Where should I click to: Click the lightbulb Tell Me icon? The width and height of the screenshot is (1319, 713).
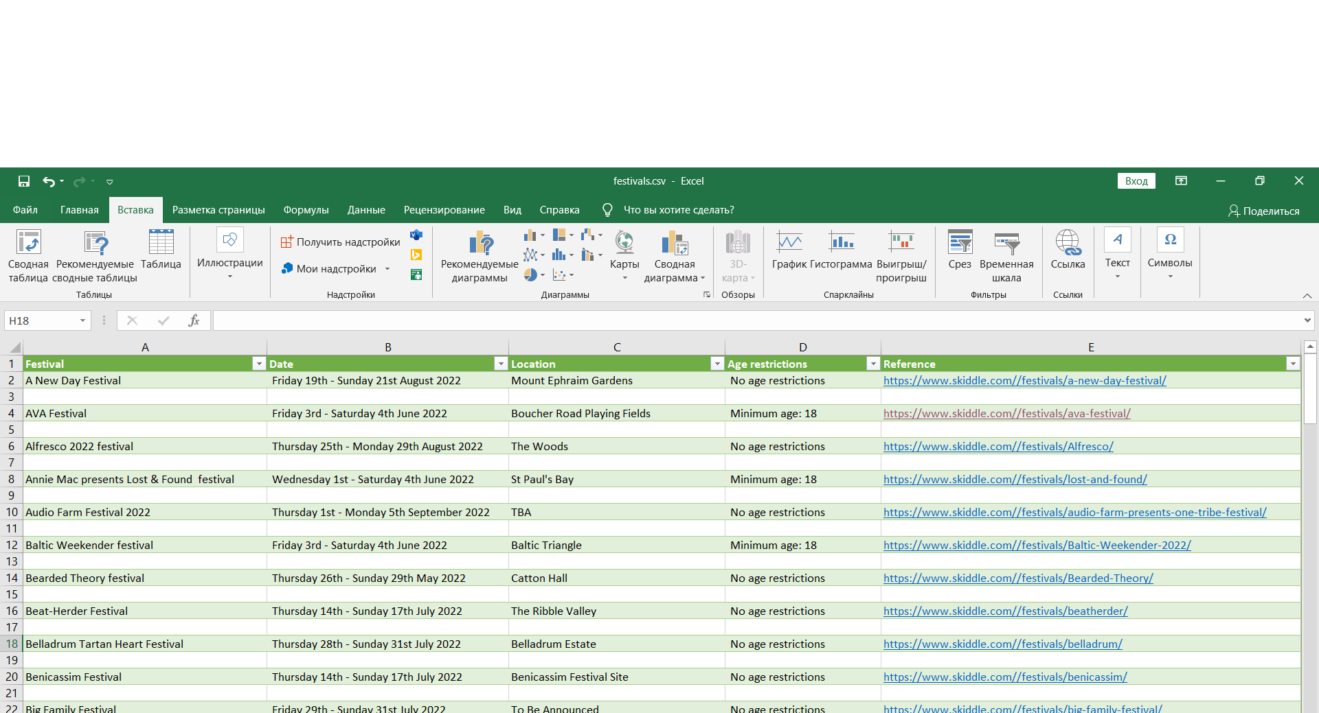click(x=607, y=210)
